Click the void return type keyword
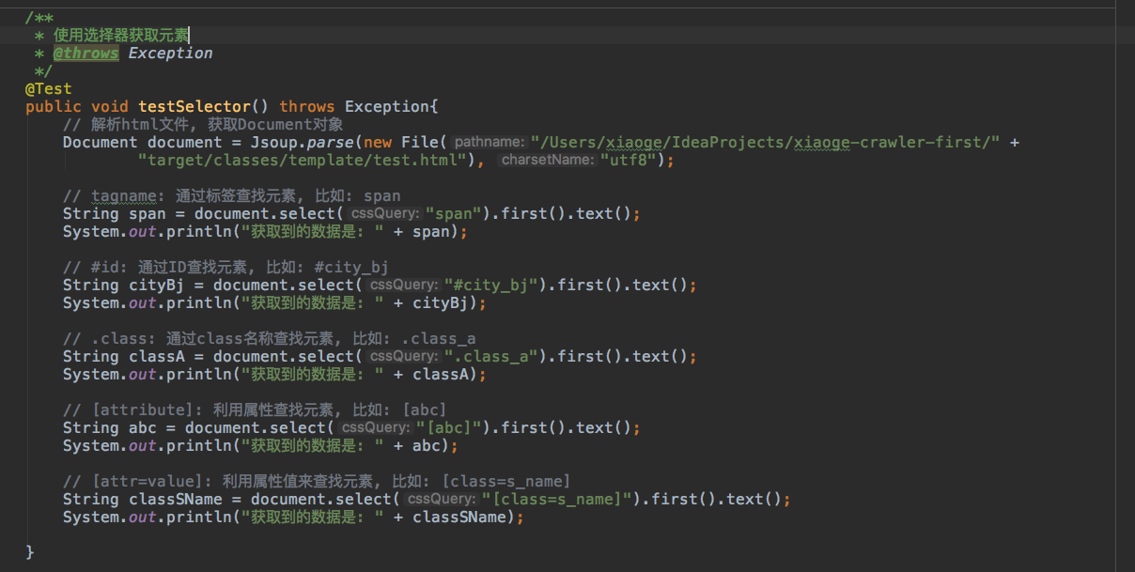Image resolution: width=1135 pixels, height=572 pixels. [x=110, y=106]
